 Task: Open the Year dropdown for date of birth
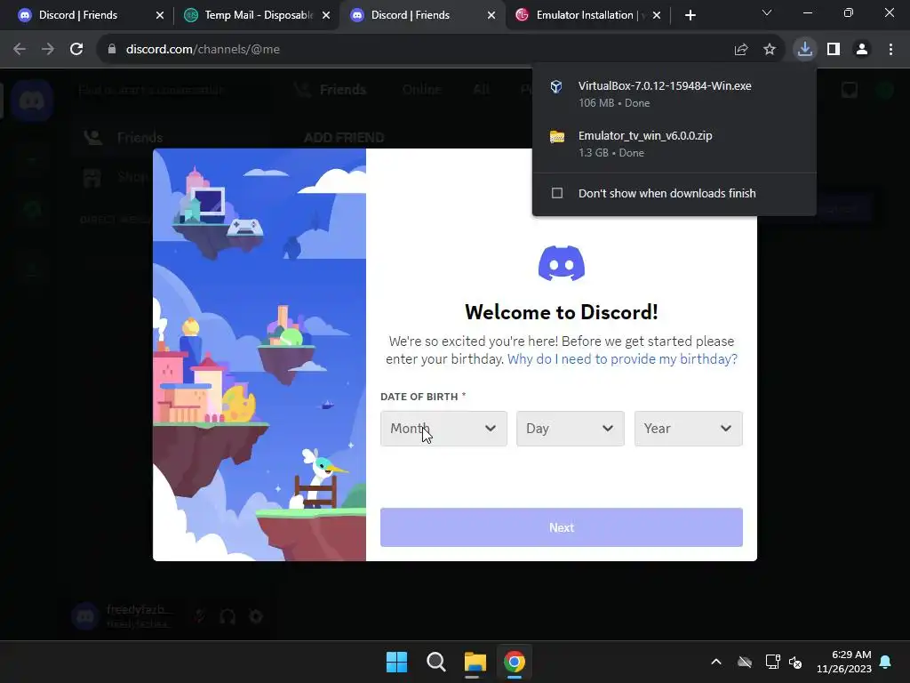[x=689, y=429]
